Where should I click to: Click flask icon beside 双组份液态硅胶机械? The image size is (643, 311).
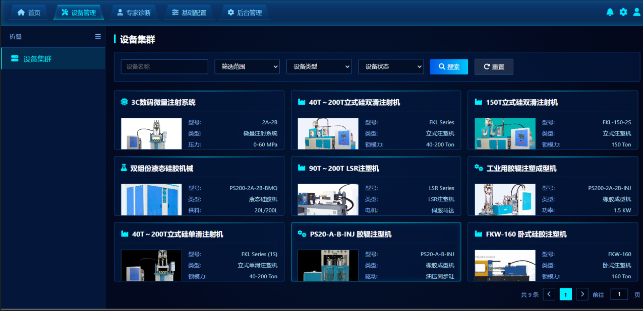click(124, 168)
